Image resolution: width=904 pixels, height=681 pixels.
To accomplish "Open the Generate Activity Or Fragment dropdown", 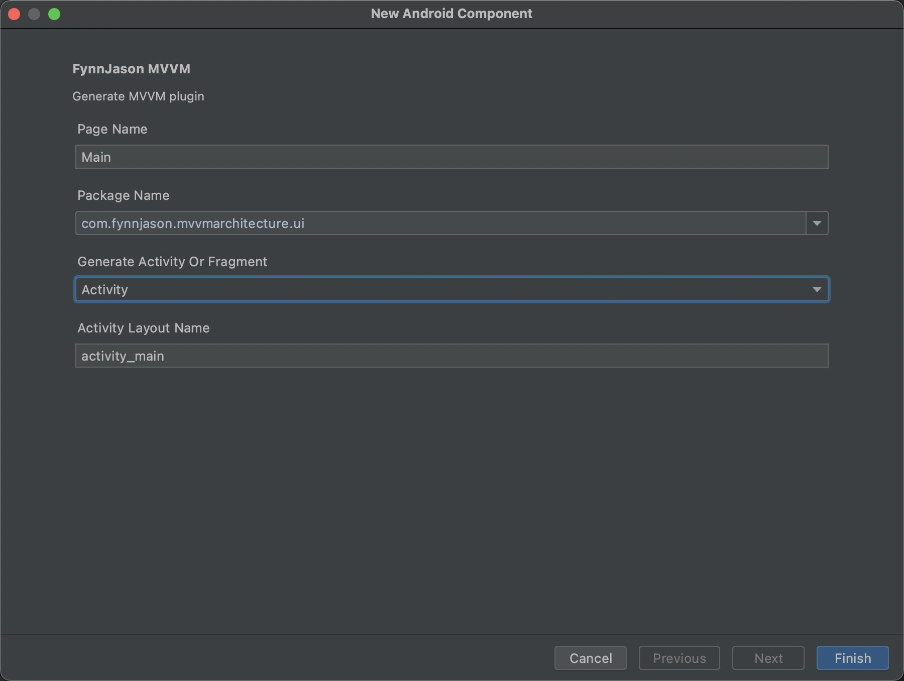I will 817,289.
